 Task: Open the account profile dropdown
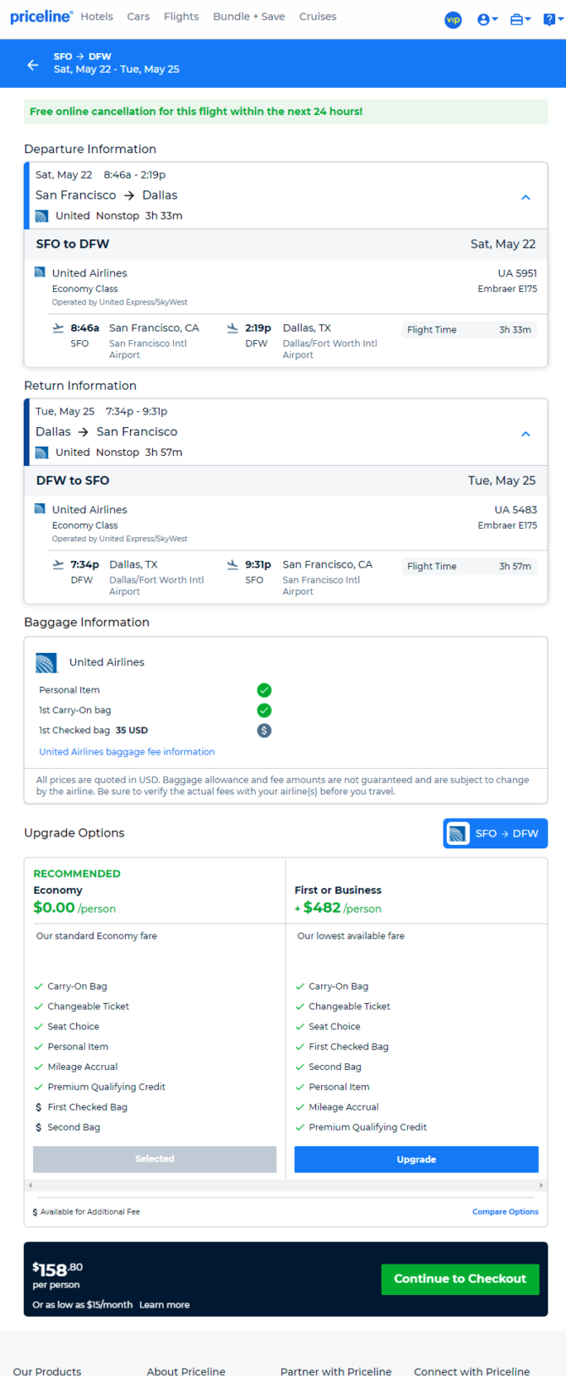click(x=487, y=19)
